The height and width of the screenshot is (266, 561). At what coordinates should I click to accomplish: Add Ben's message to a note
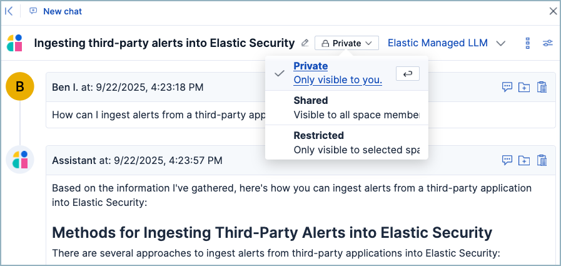507,87
